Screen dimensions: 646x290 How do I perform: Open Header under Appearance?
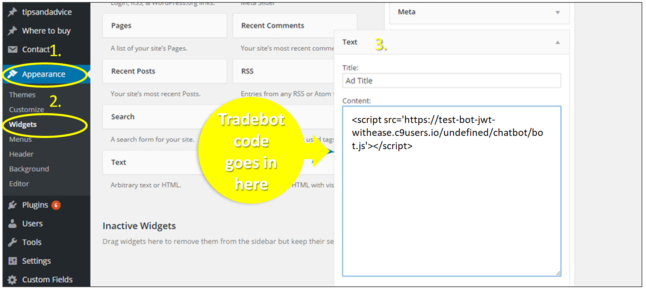pos(21,154)
